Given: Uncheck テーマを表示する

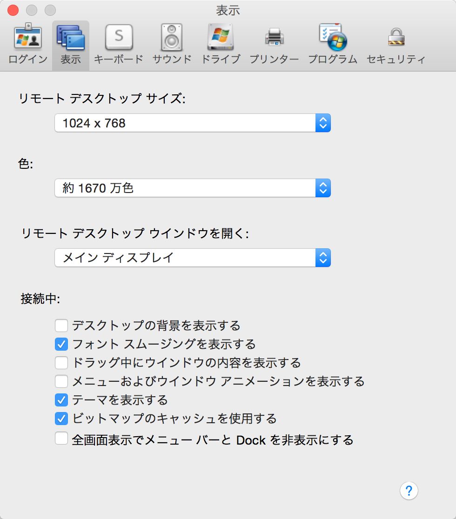Looking at the screenshot, I should click(x=61, y=400).
